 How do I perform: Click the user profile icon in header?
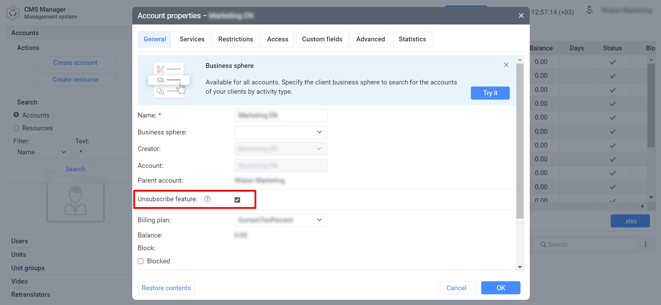tap(589, 11)
